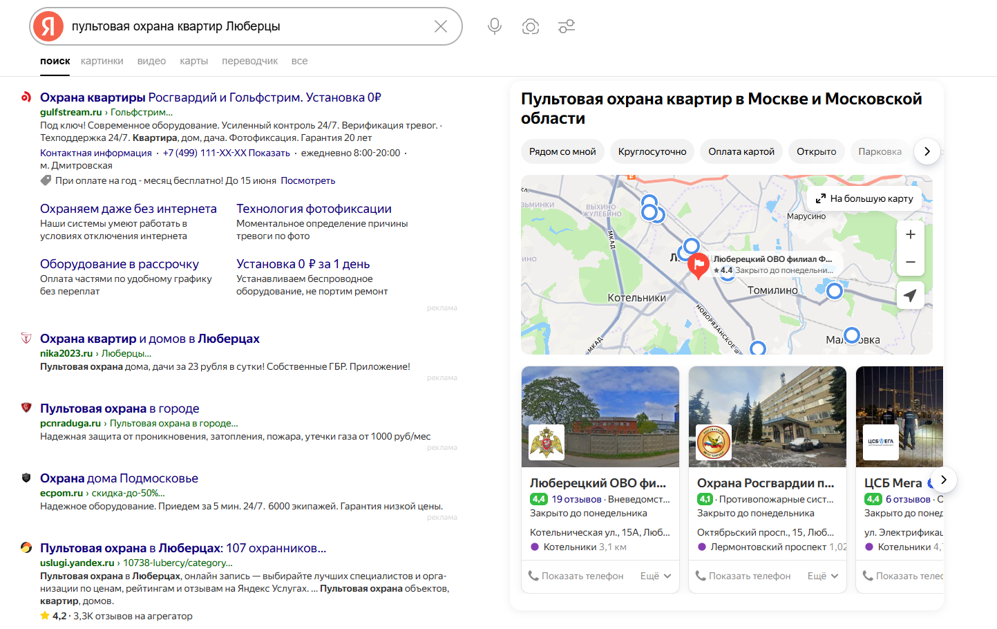Open Охрана квартир и домов в Люберцах result
The image size is (997, 629).
pos(150,339)
